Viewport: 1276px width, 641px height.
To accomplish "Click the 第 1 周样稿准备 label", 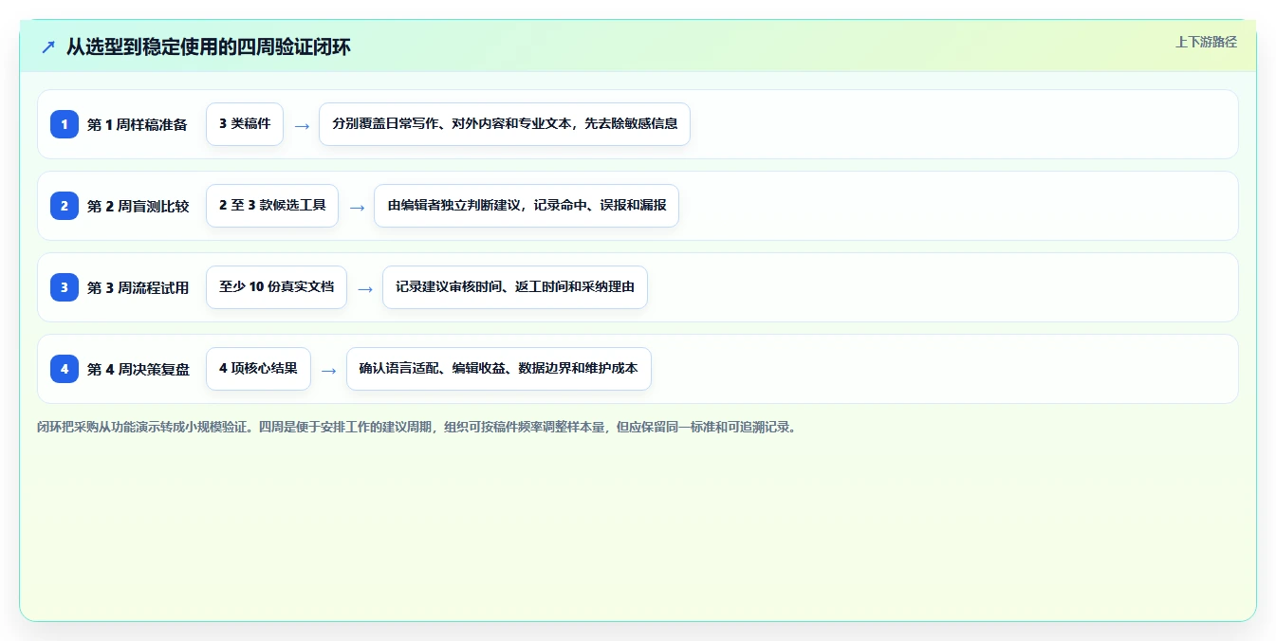I will click(x=138, y=124).
